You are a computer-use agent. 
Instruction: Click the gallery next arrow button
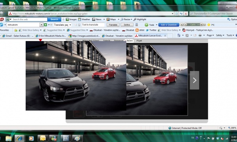[194, 80]
